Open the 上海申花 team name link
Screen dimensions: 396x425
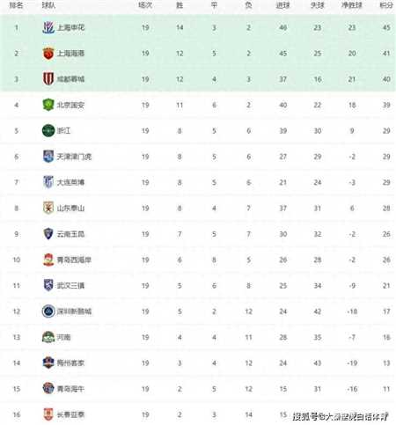pos(70,27)
